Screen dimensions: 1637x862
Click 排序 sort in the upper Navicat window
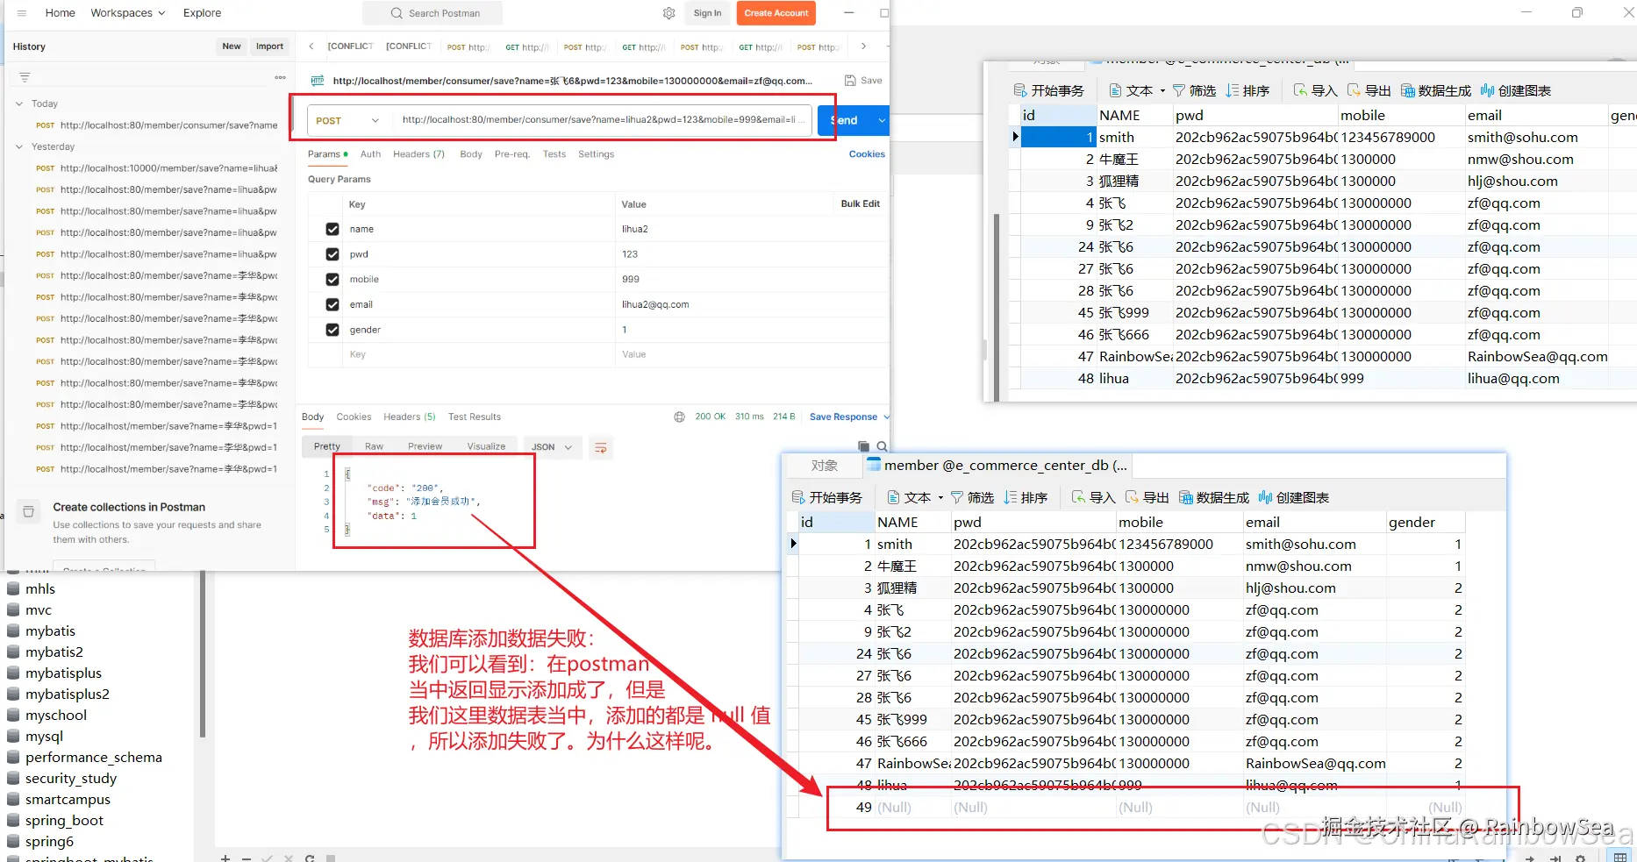point(1247,90)
